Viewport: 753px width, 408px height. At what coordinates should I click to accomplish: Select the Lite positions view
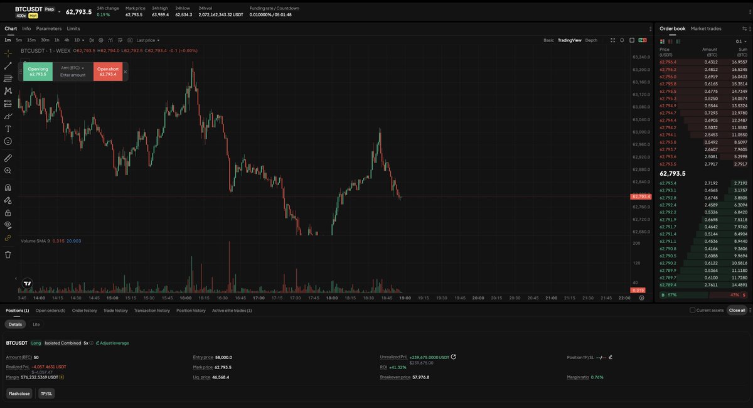[36, 325]
